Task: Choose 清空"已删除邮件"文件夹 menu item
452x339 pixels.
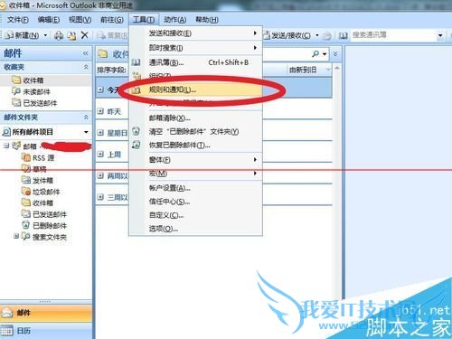Action: point(196,132)
